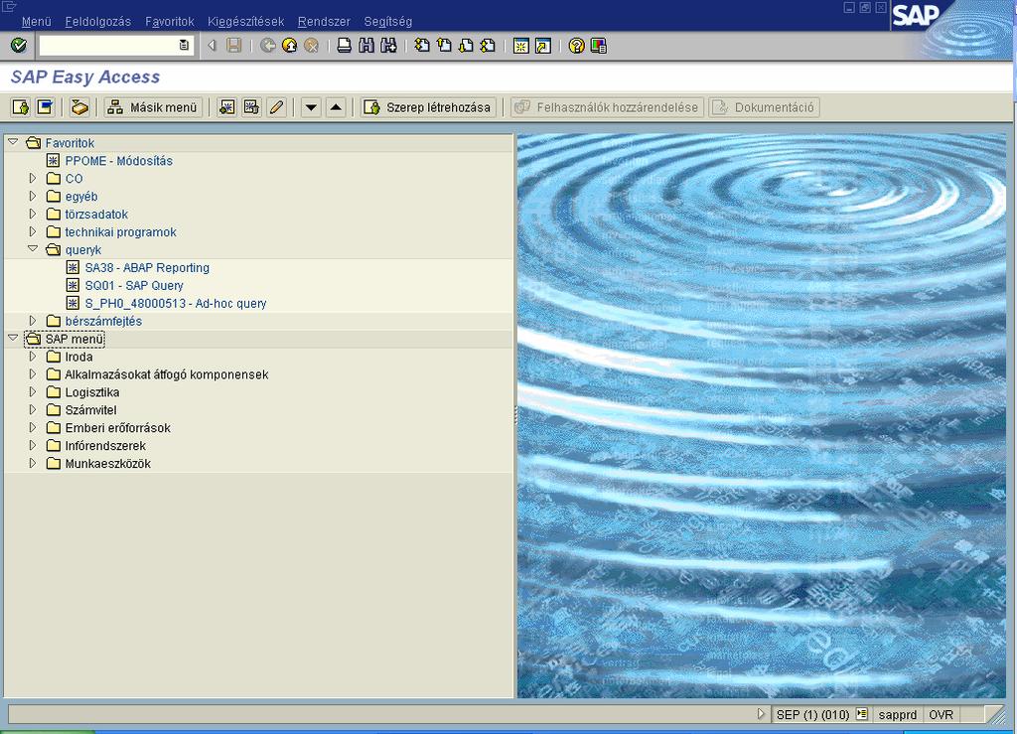Image resolution: width=1017 pixels, height=734 pixels.
Task: Collapse the Favoritok tree node
Action: click(13, 142)
